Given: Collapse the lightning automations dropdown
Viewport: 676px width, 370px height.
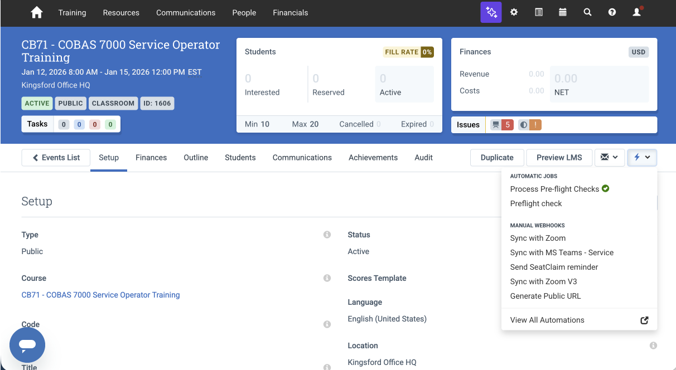Looking at the screenshot, I should [x=642, y=158].
